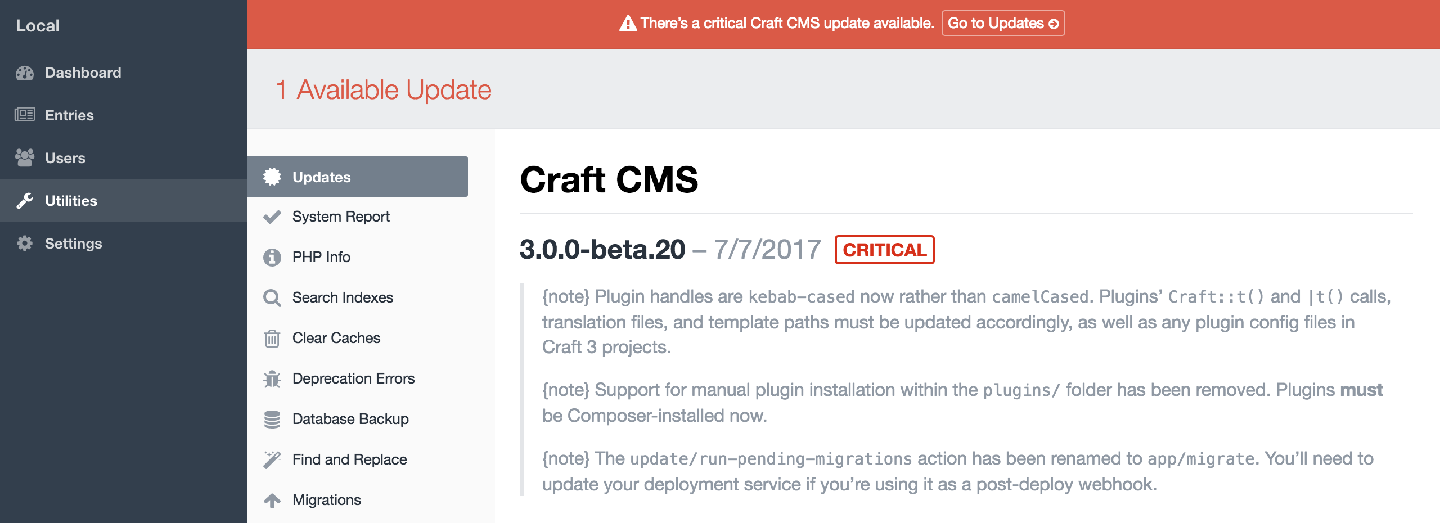Viewport: 1440px width, 523px height.
Task: Select the Clear Caches trash icon
Action: [x=272, y=337]
